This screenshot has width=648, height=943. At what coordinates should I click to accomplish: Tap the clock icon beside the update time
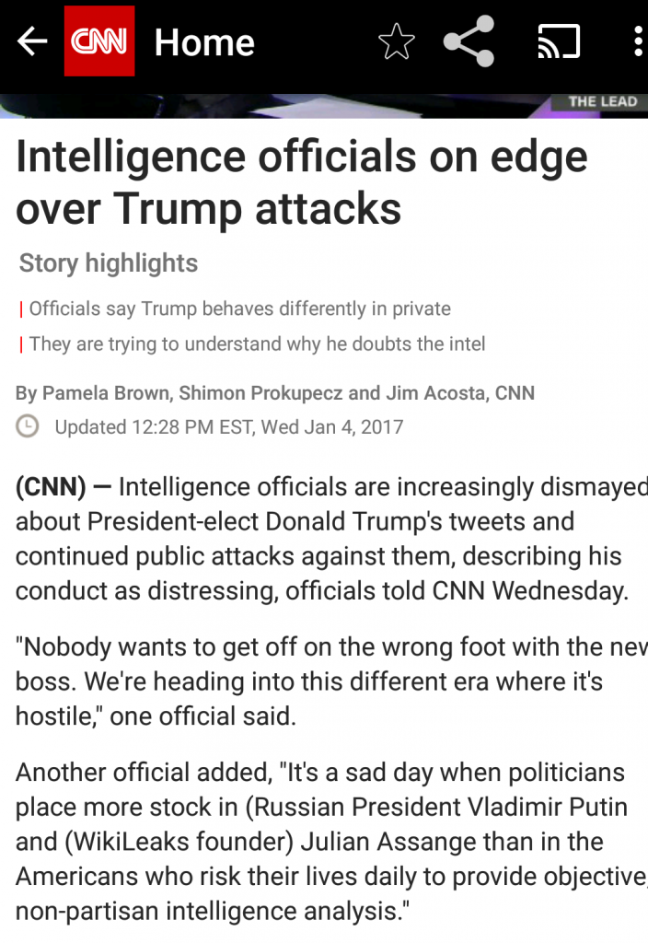point(29,426)
